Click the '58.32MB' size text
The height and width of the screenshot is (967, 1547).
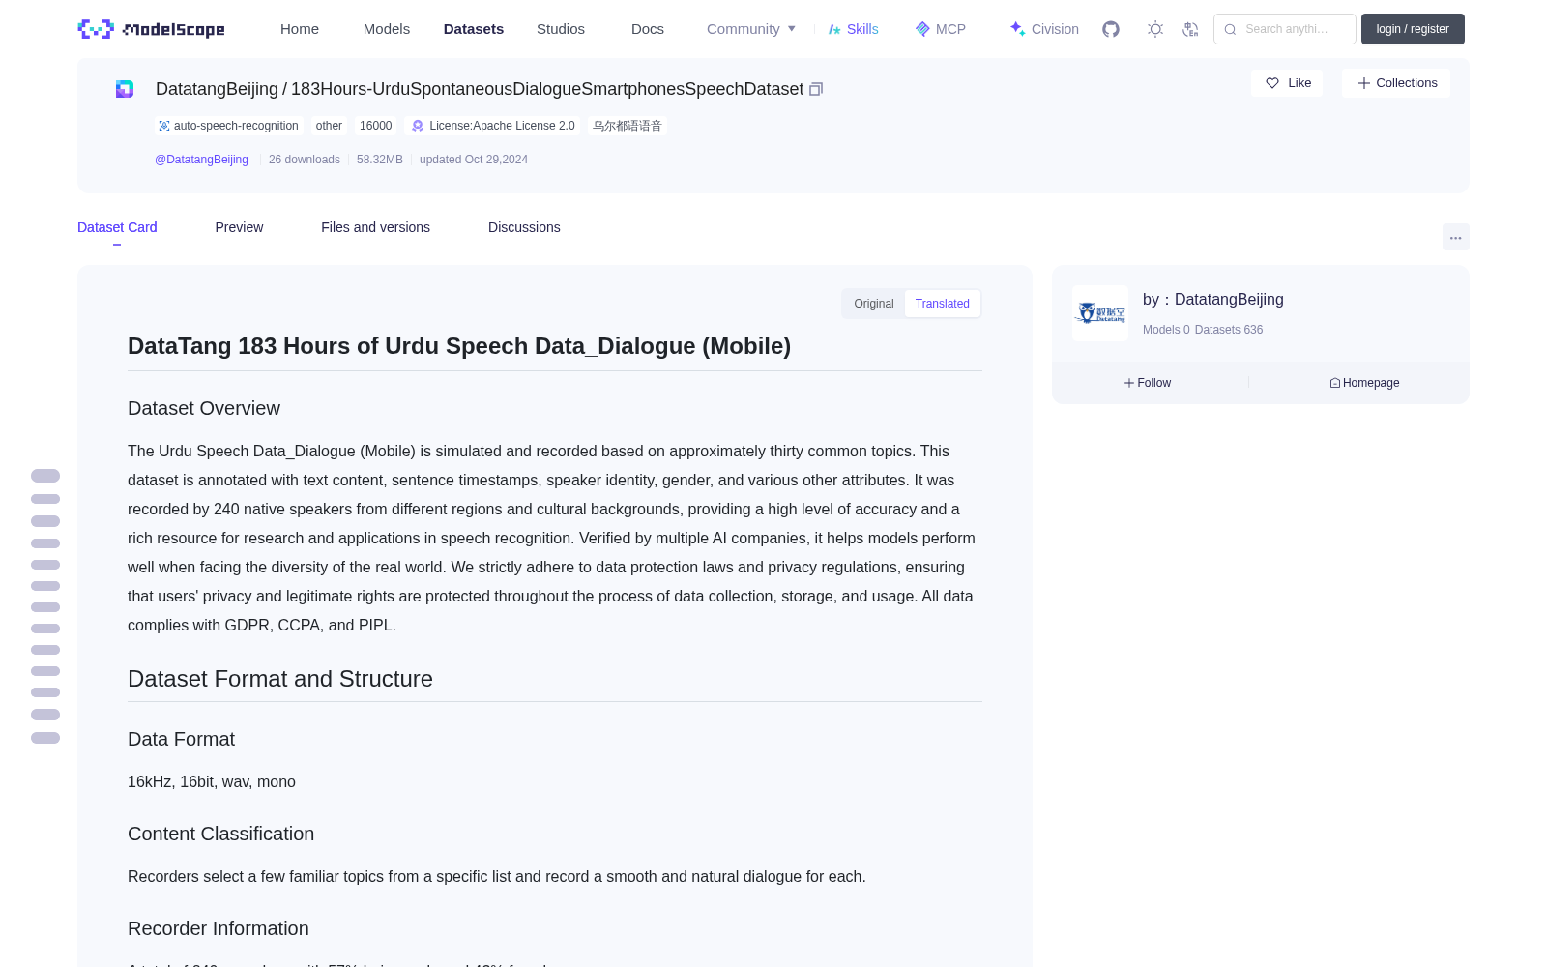[380, 160]
